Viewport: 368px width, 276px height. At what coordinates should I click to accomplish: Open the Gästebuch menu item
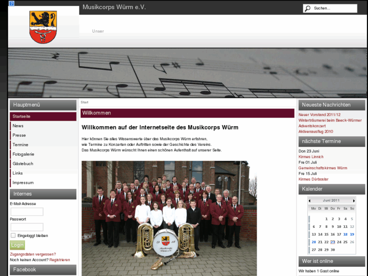43,164
